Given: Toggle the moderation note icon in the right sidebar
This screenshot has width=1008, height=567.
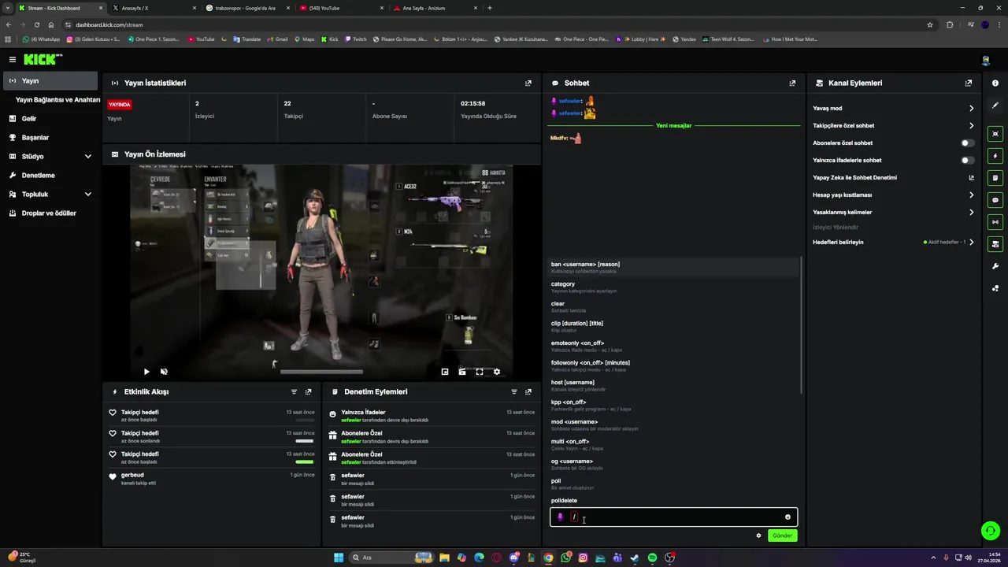Looking at the screenshot, I should point(995,178).
